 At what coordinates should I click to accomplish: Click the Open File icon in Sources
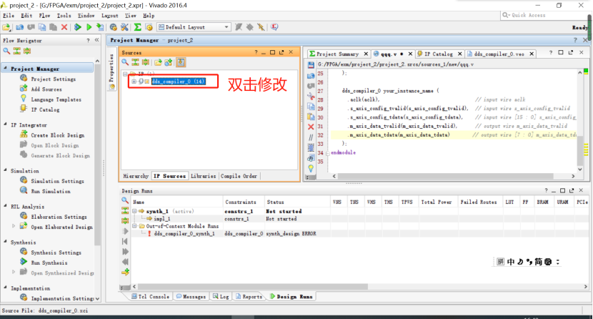158,62
